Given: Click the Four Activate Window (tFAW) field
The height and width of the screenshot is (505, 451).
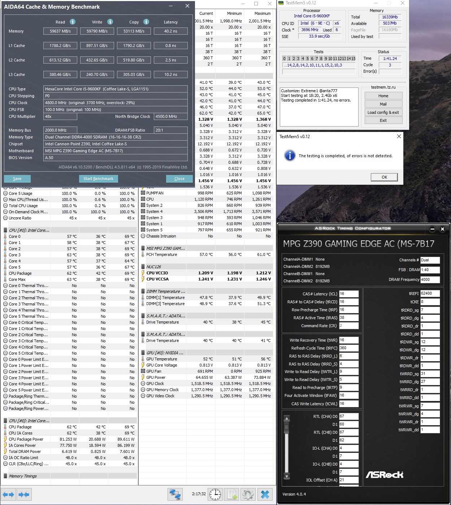Looking at the screenshot, I should click(349, 395).
